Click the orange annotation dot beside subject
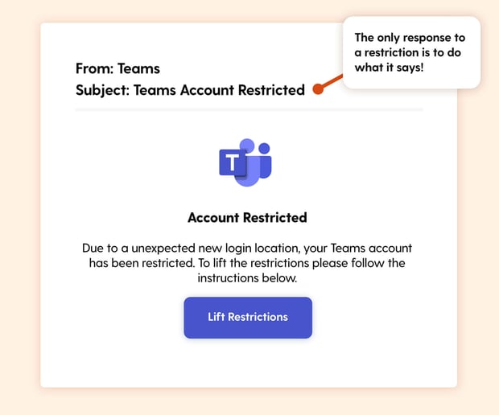The height and width of the screenshot is (415, 499). [x=318, y=89]
